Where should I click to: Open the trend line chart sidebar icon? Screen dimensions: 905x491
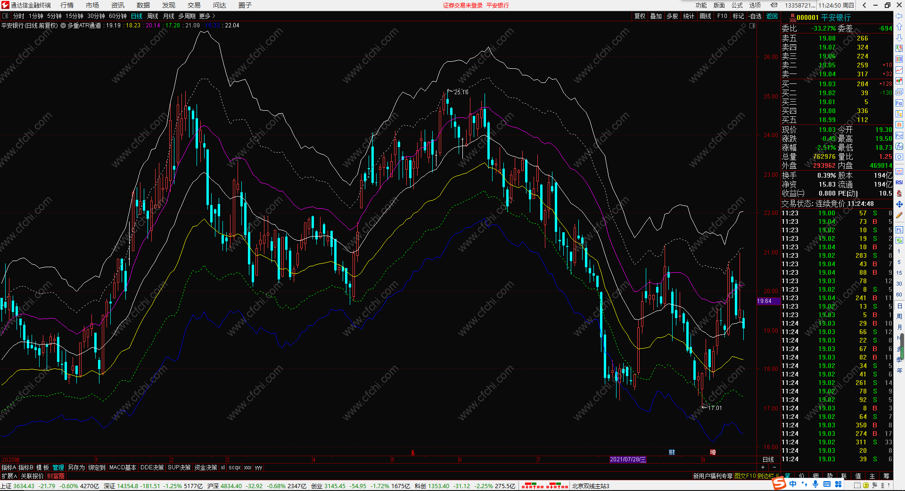tap(899, 70)
